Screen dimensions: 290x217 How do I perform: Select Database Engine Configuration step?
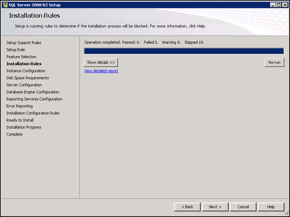coord(32,92)
